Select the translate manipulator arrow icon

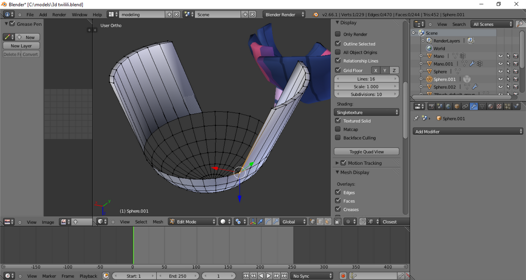[260, 222]
